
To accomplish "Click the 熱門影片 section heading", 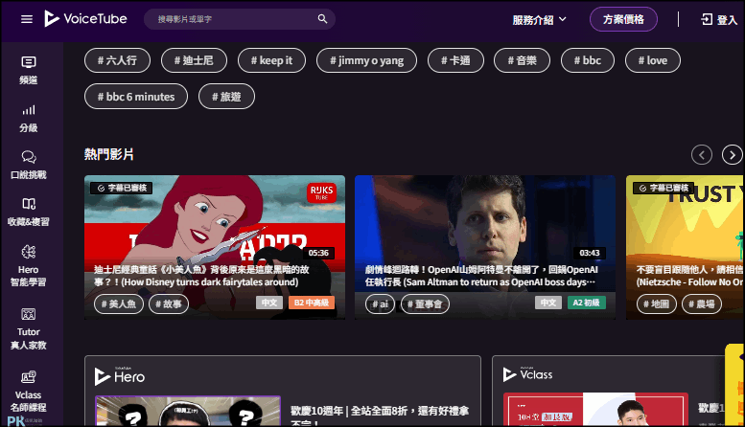I will (108, 154).
